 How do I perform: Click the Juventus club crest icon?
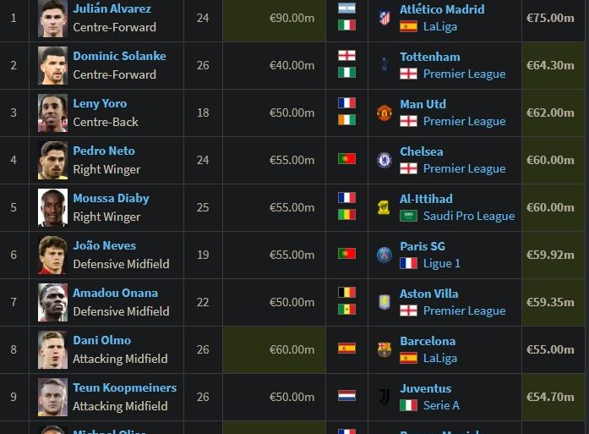pyautogui.click(x=384, y=397)
